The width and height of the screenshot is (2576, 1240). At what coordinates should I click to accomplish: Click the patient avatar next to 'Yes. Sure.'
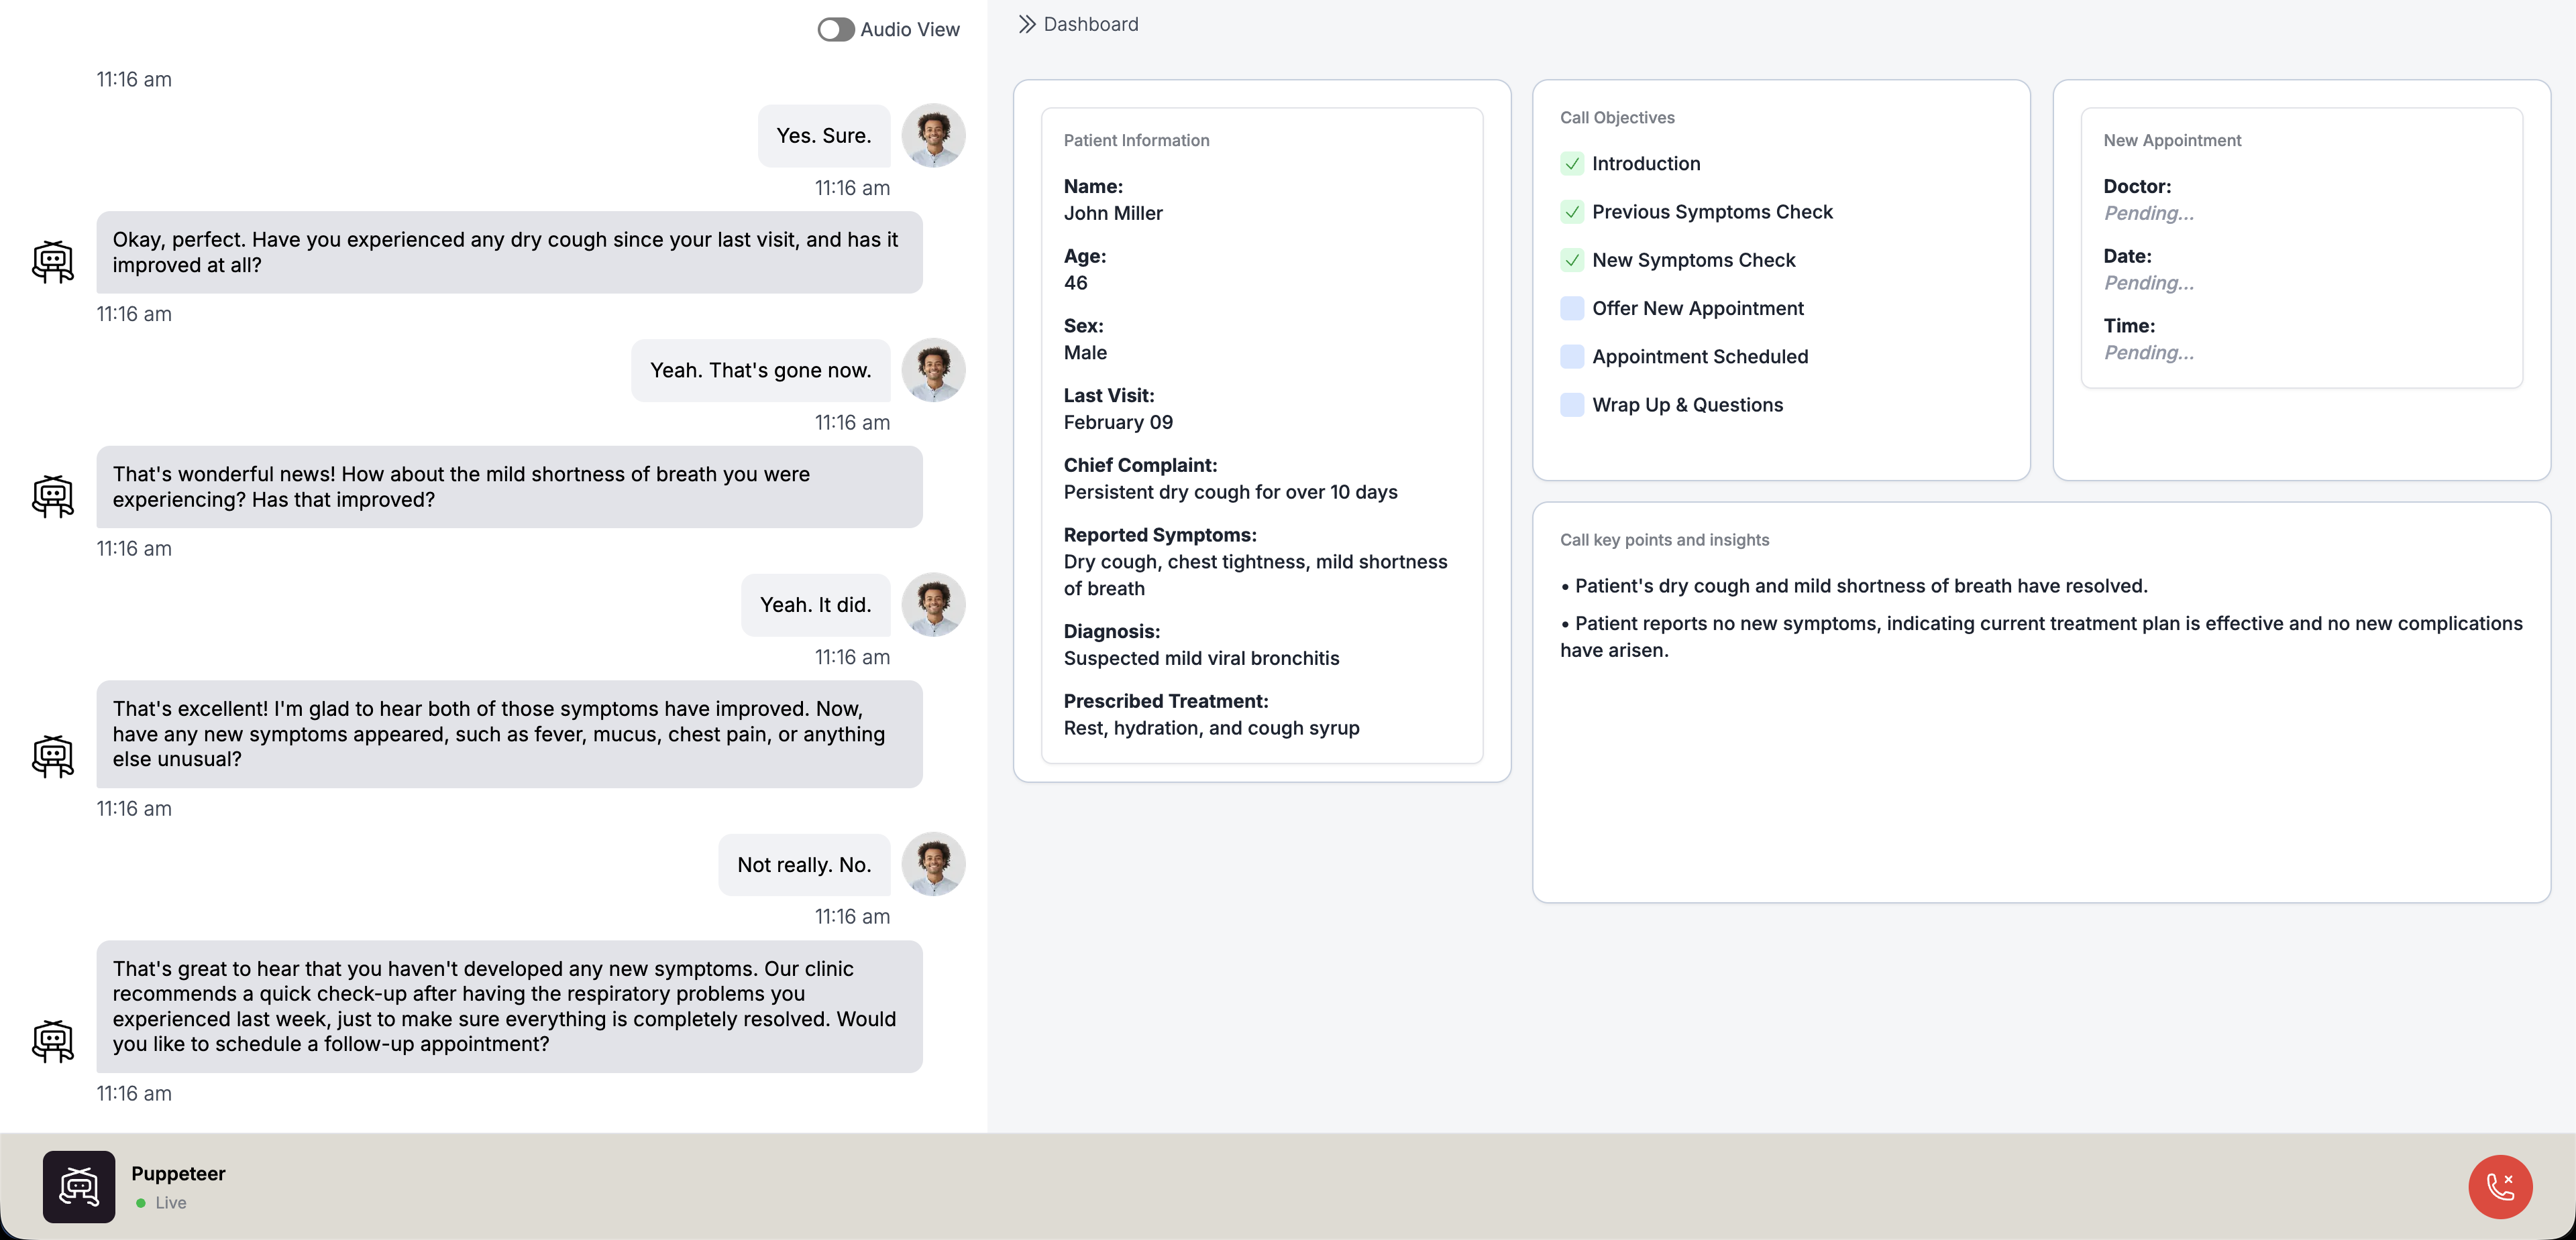click(932, 136)
